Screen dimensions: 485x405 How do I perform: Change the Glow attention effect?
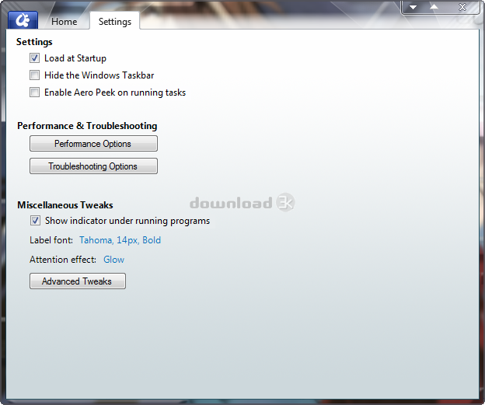pos(113,260)
